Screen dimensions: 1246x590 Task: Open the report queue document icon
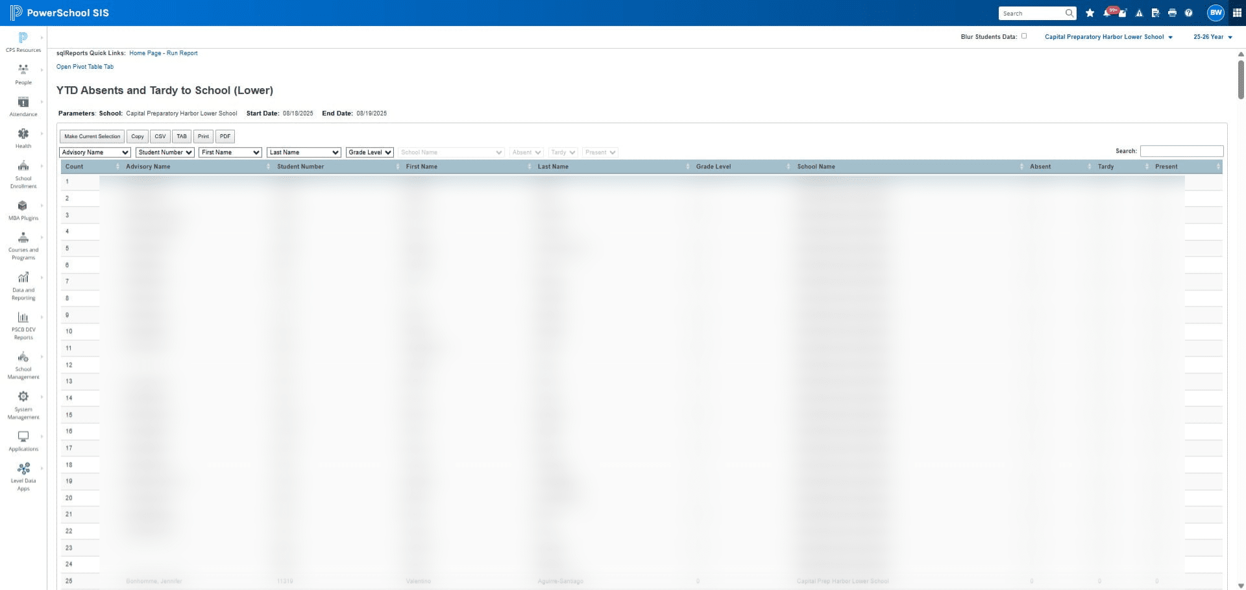(1156, 13)
